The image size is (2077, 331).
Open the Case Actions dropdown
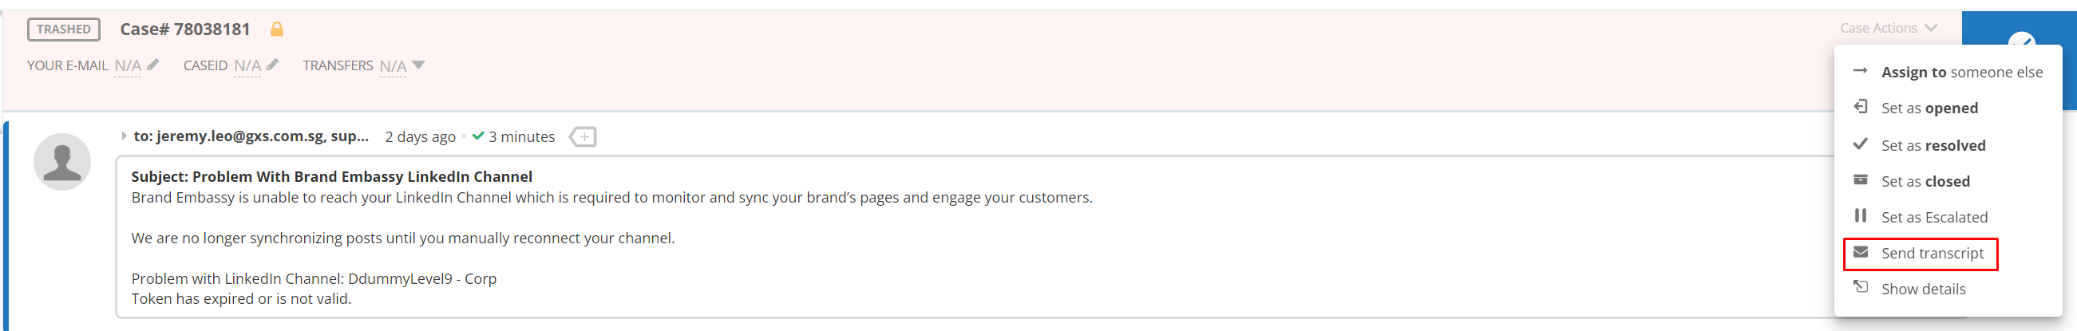1888,28
